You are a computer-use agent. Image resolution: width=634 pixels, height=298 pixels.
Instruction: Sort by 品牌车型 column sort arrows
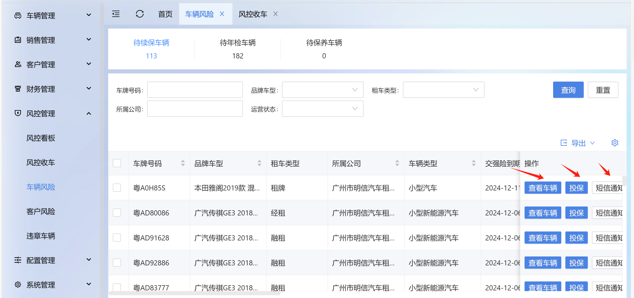[259, 163]
